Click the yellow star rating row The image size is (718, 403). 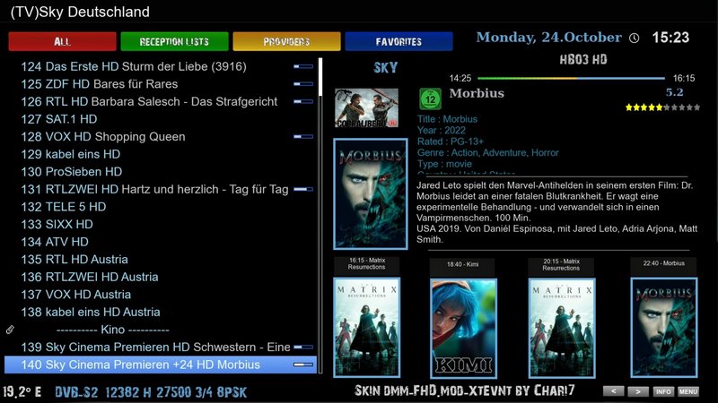click(x=662, y=107)
